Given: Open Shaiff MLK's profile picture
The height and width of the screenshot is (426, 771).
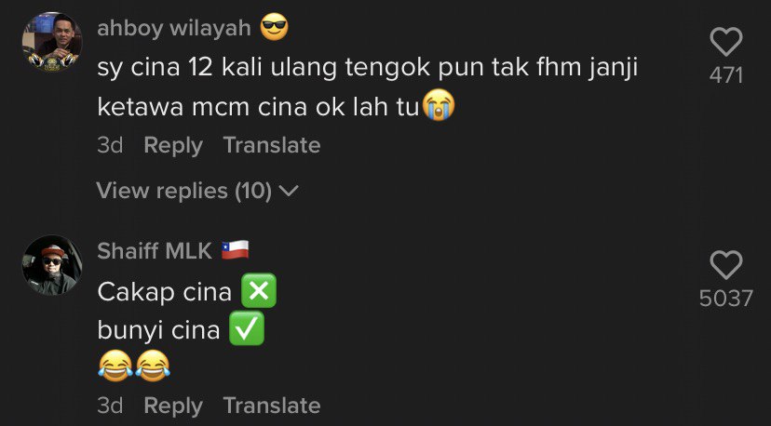Looking at the screenshot, I should pyautogui.click(x=52, y=265).
